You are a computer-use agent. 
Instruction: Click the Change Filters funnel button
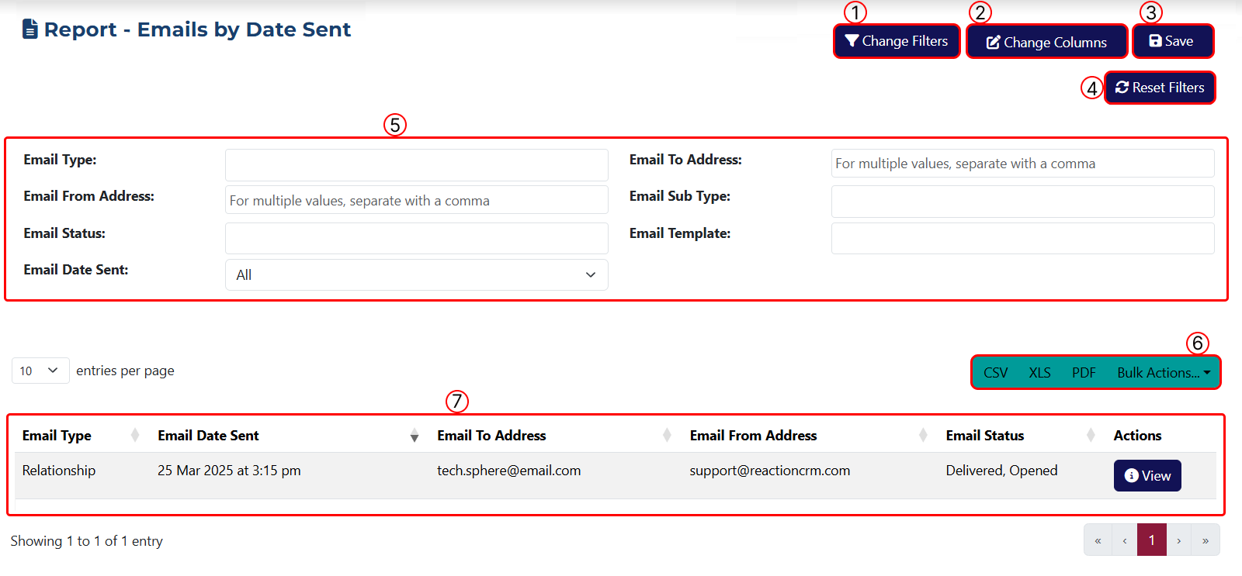[x=897, y=41]
